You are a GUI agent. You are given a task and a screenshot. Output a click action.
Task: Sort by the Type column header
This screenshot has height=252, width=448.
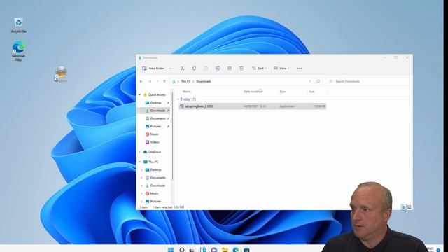pyautogui.click(x=283, y=92)
